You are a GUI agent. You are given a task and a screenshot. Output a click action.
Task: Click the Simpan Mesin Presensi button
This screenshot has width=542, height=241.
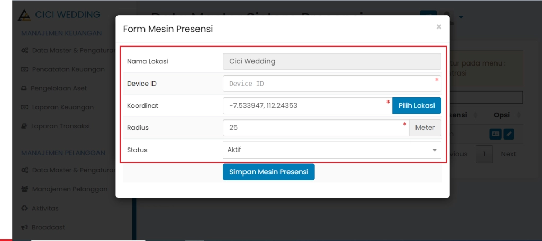pyautogui.click(x=268, y=172)
